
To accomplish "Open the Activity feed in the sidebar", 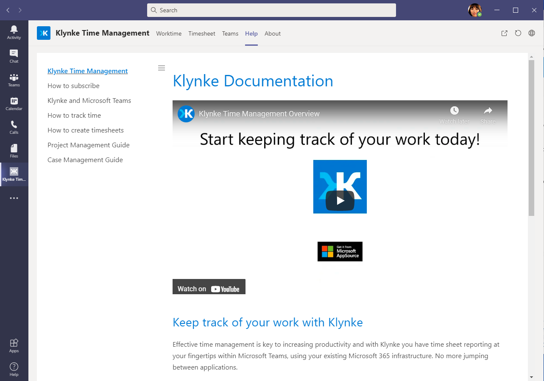I will click(x=14, y=32).
